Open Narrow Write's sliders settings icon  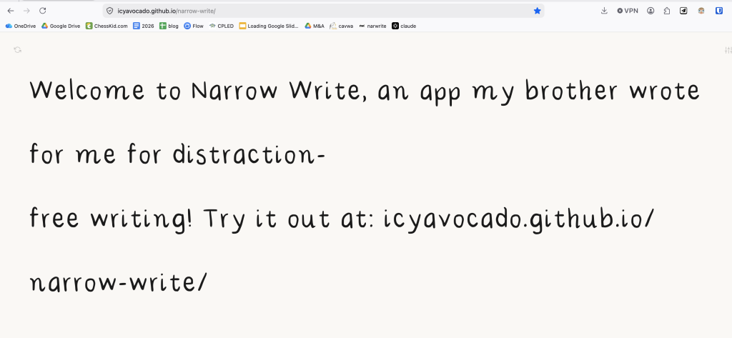[x=728, y=50]
